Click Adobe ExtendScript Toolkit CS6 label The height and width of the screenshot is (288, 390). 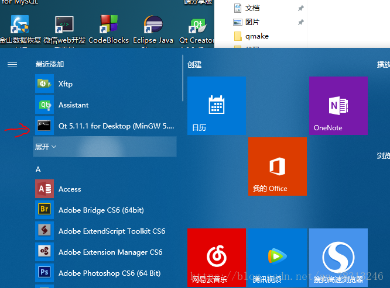pyautogui.click(x=112, y=231)
